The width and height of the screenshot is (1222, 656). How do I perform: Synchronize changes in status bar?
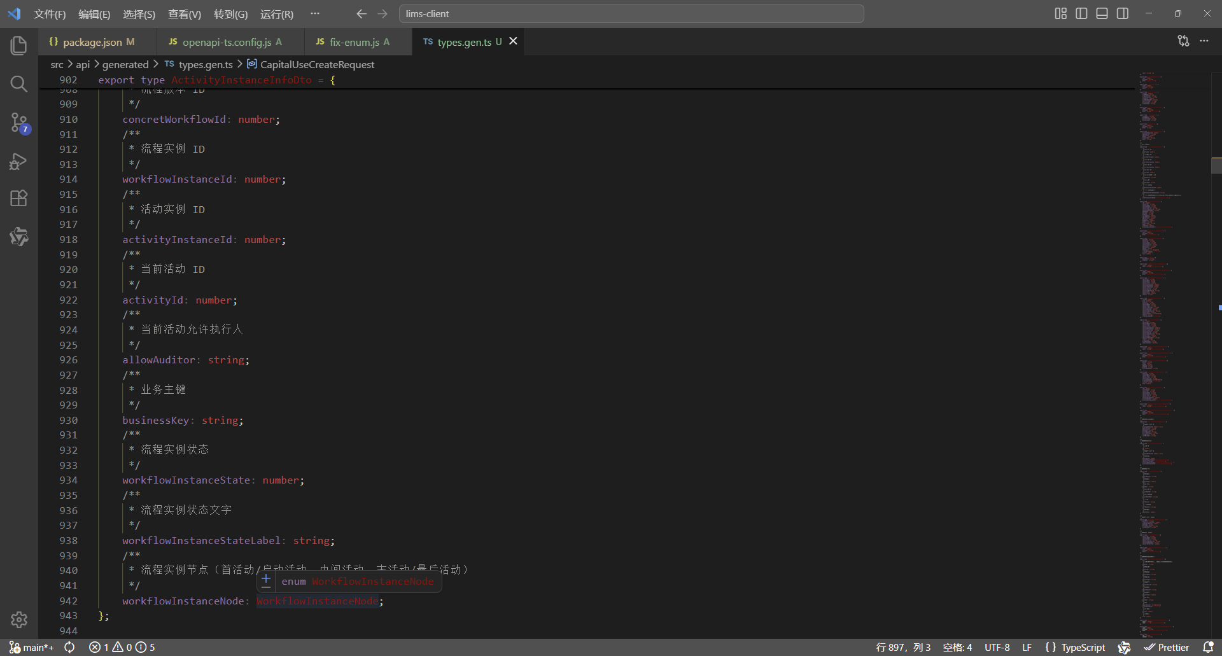[x=70, y=647]
